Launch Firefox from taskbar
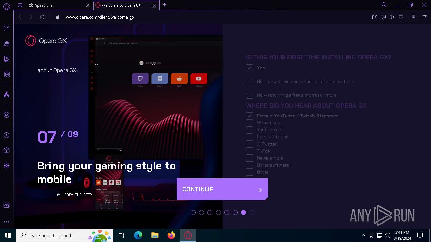 (x=171, y=235)
